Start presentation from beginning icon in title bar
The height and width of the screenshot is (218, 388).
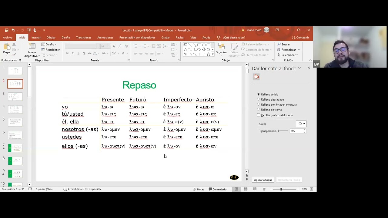(x=29, y=30)
